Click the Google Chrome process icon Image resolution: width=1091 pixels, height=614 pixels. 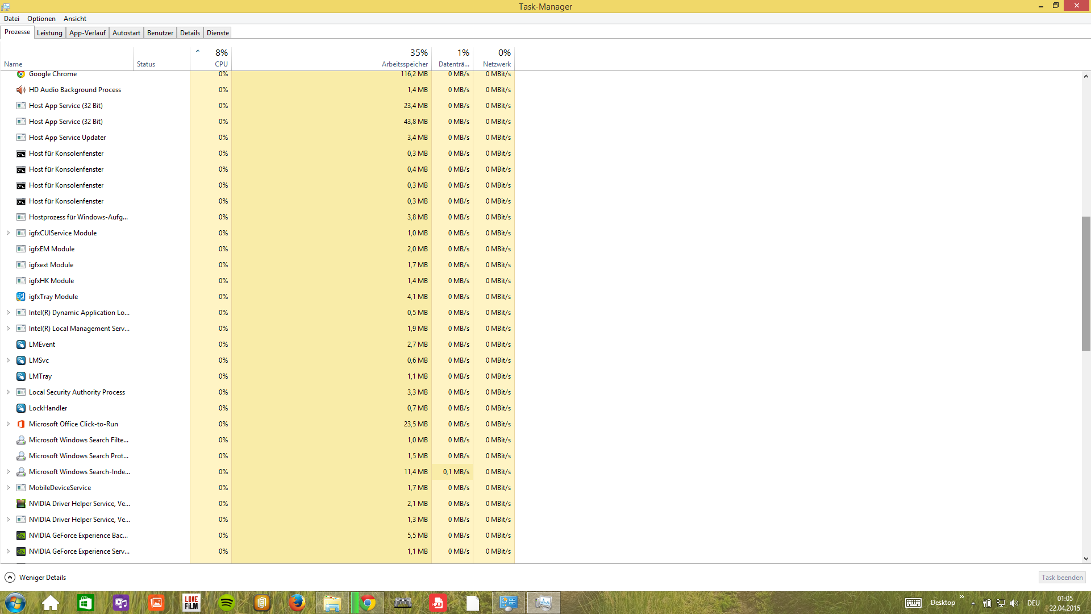coord(21,74)
